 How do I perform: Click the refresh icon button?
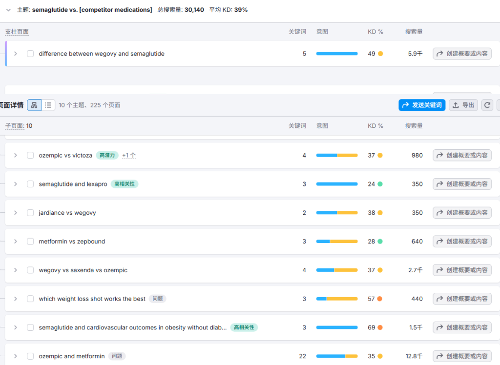(x=487, y=105)
